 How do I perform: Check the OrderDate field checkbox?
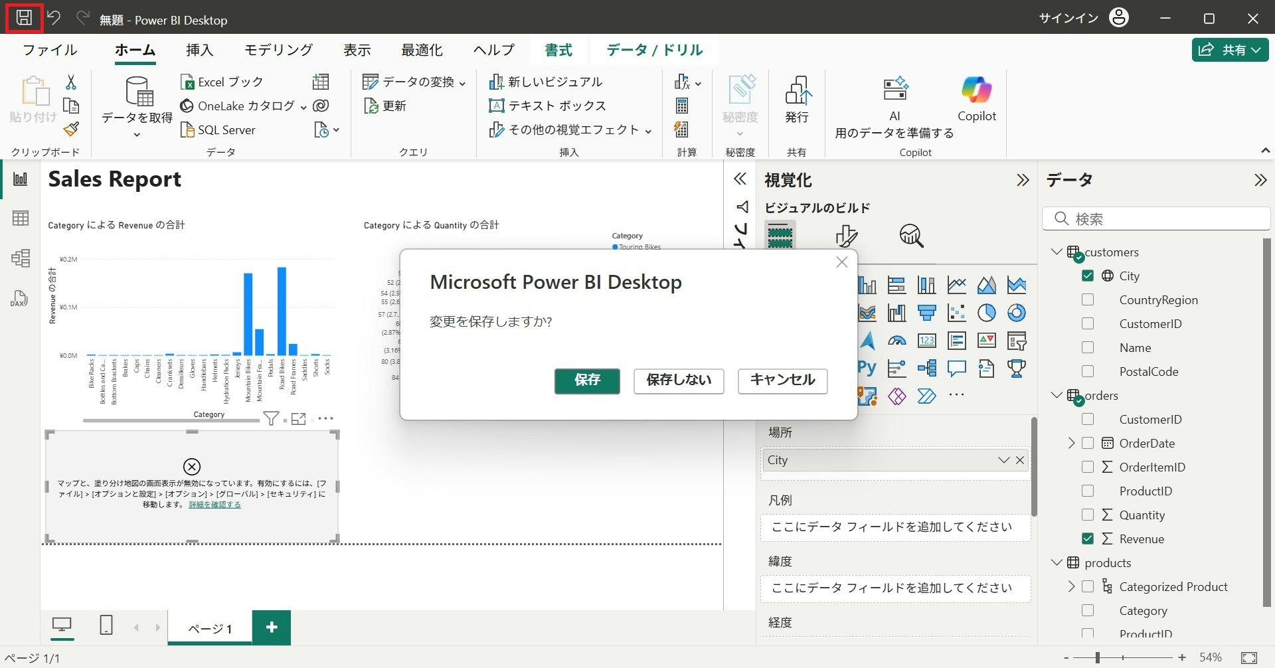[1088, 443]
